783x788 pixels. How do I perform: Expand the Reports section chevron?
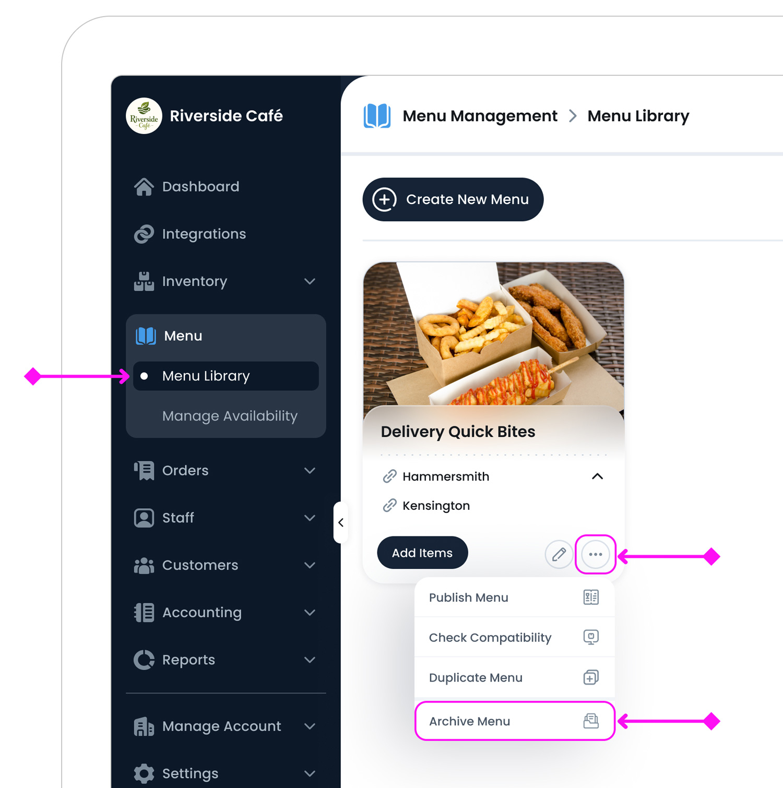310,660
